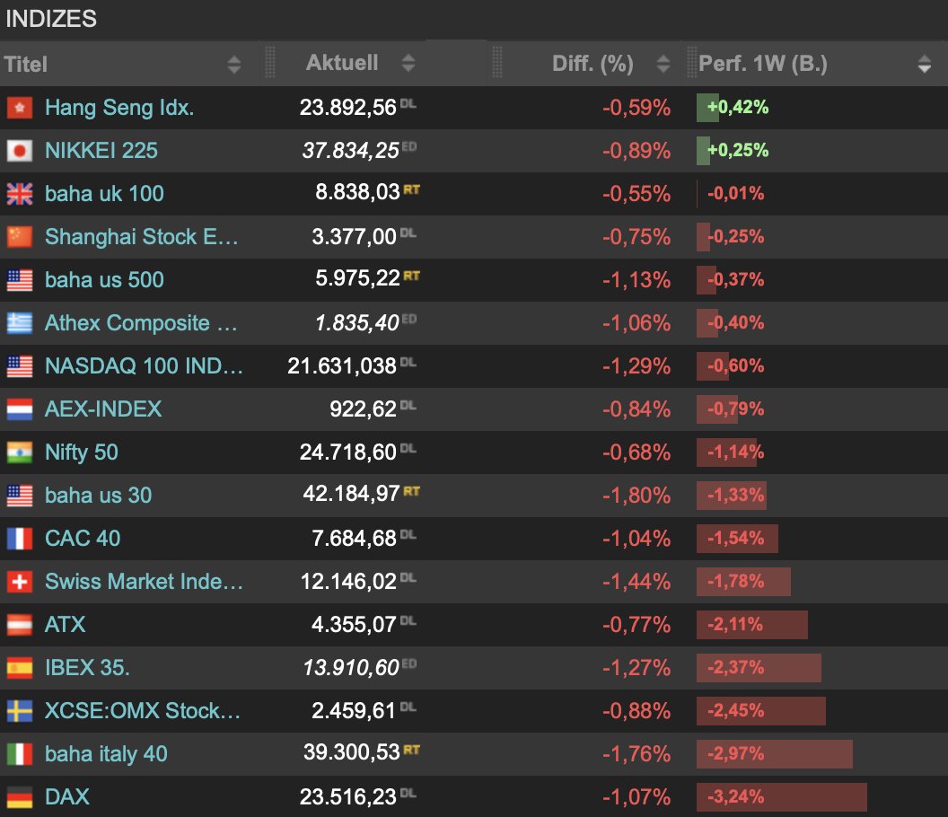The height and width of the screenshot is (817, 948).
Task: Open XCSE:OMX Stock… index
Action: pos(143,711)
